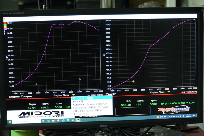The width and height of the screenshot is (204, 136).
Task: Open the blue store-style taskbar icon
Action: coord(63,120)
